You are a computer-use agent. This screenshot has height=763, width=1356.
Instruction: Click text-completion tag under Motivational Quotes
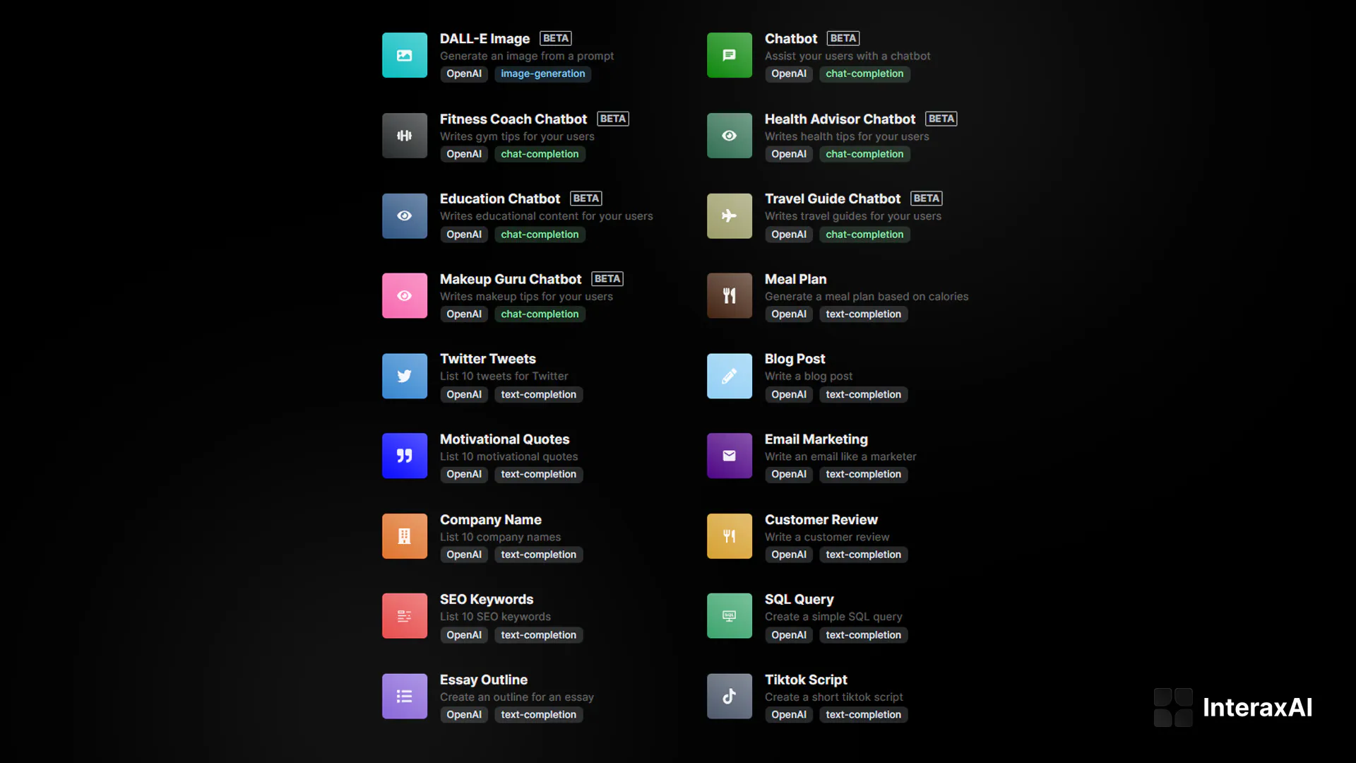tap(538, 475)
